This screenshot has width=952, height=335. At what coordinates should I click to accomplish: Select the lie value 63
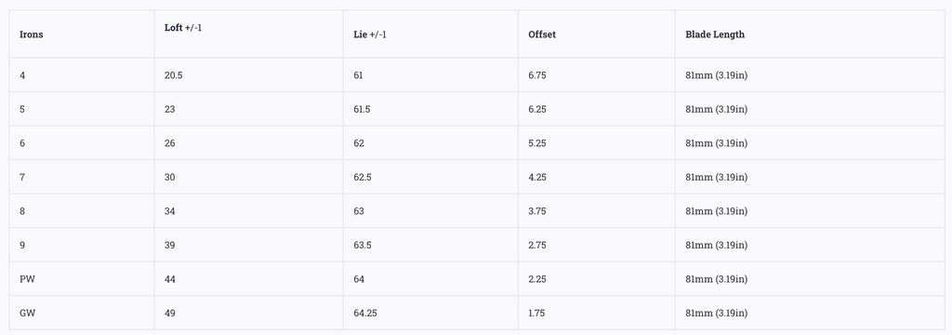point(359,211)
